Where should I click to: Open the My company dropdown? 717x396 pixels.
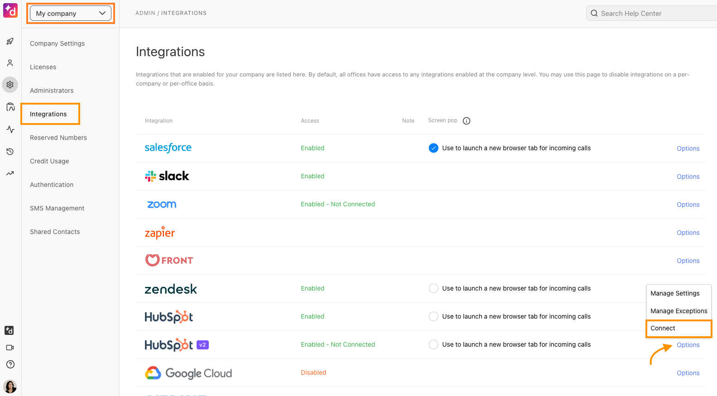coord(71,14)
